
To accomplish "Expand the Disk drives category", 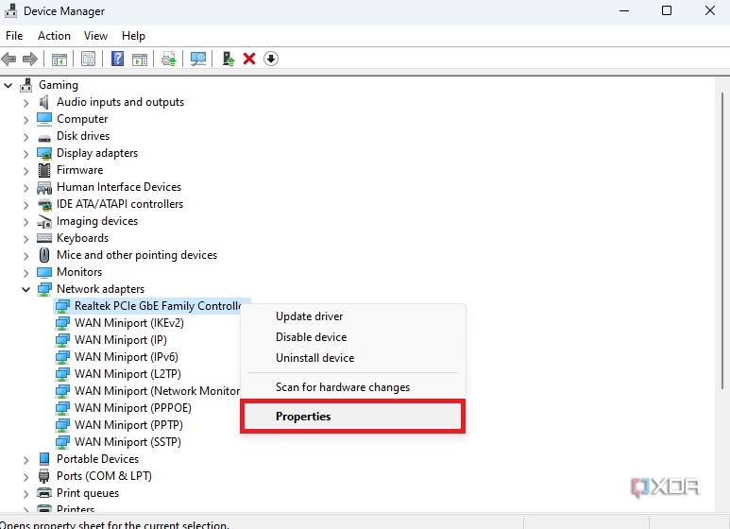I will pyautogui.click(x=26, y=137).
